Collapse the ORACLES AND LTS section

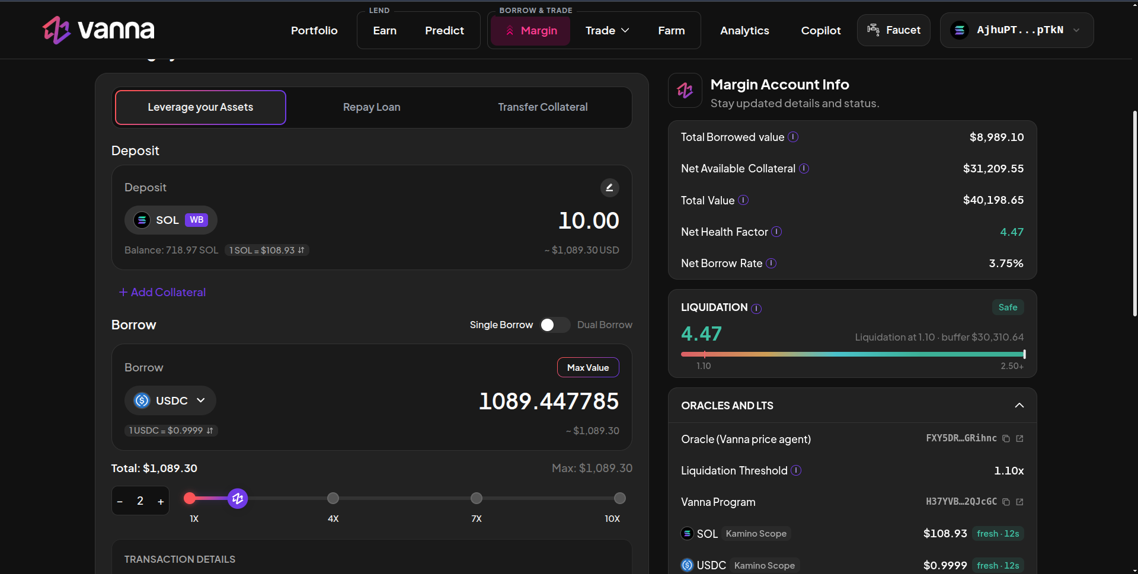(1019, 405)
